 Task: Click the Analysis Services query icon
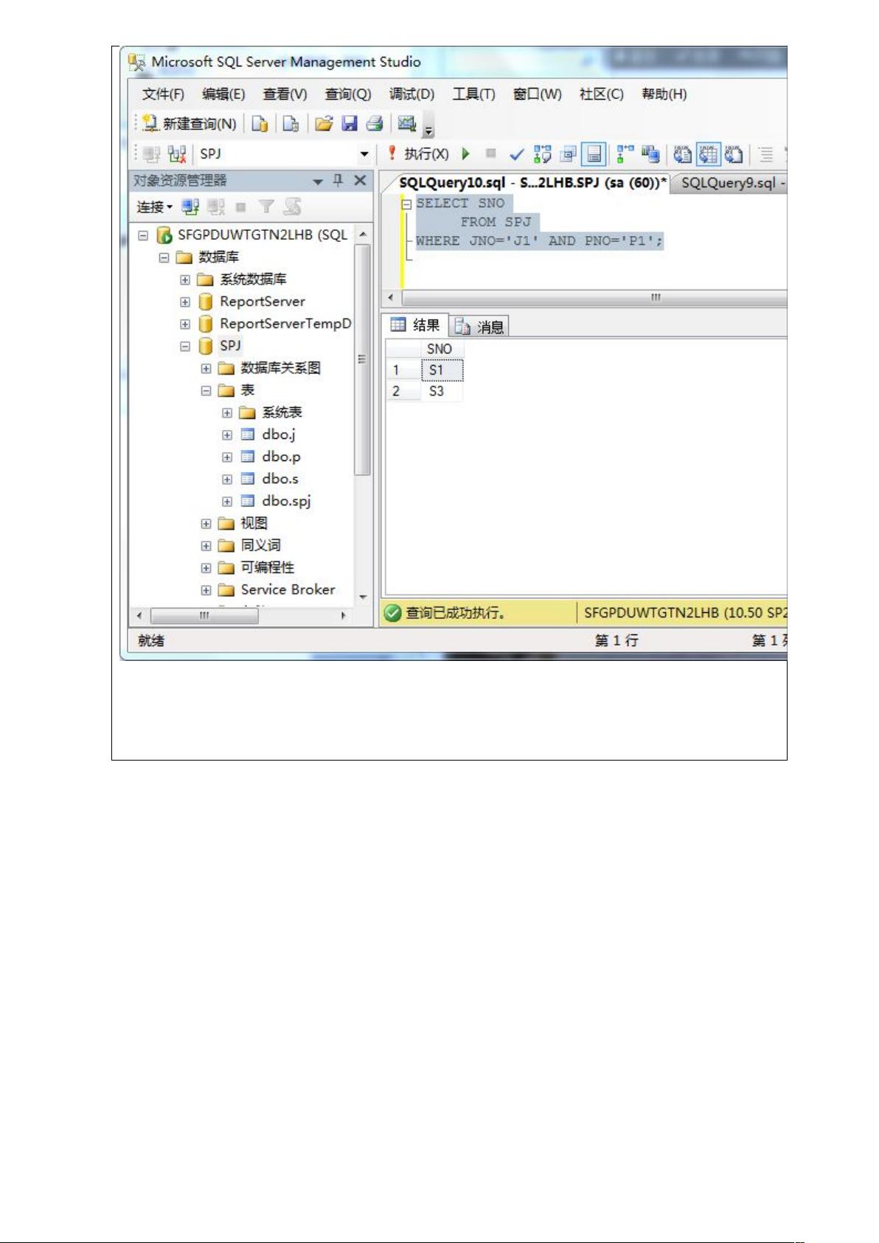[x=291, y=123]
